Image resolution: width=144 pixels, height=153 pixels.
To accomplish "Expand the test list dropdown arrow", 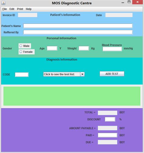I will [82, 74].
